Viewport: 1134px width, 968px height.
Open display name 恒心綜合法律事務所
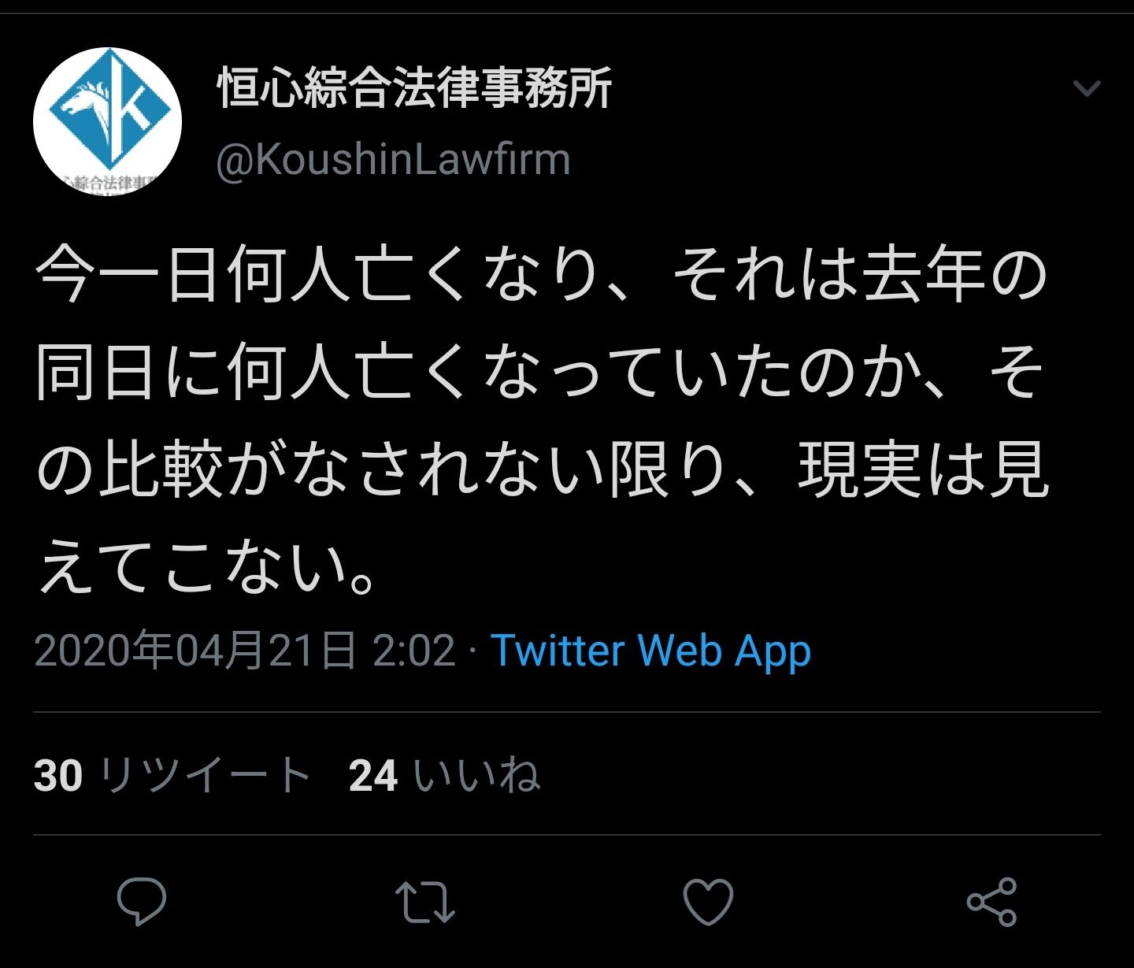414,87
